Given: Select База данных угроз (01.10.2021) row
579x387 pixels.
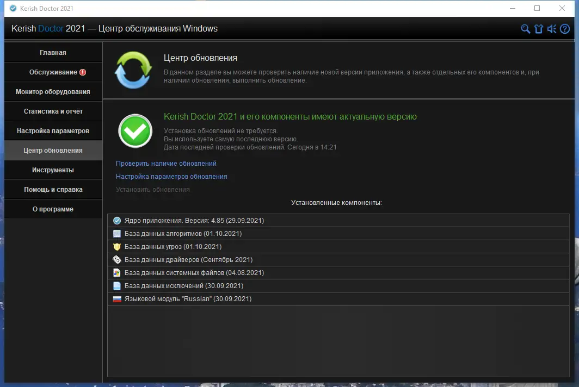Looking at the screenshot, I should [x=338, y=246].
